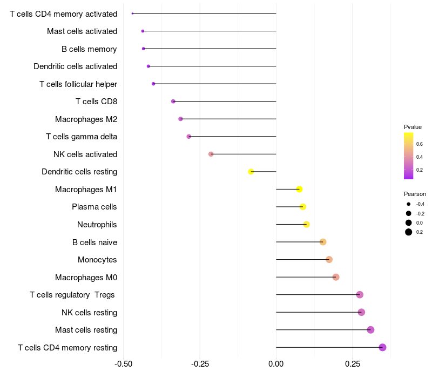
Task: Click the -0.25 x-axis tick label
Action: pos(199,364)
